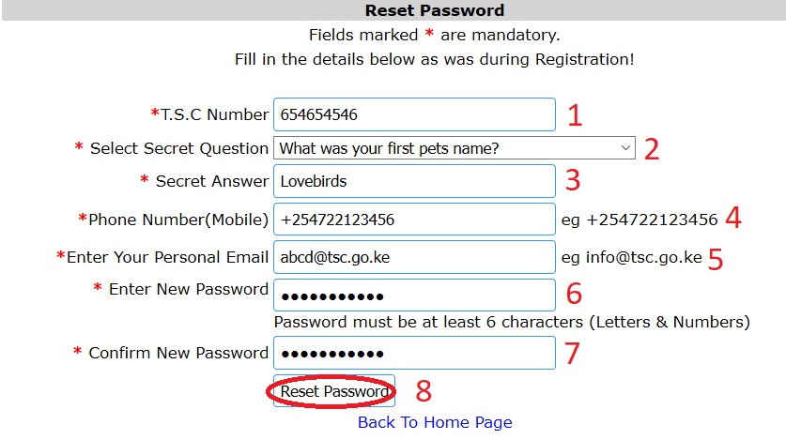
Task: Open the Select Secret Question dropdown
Action: pyautogui.click(x=454, y=148)
